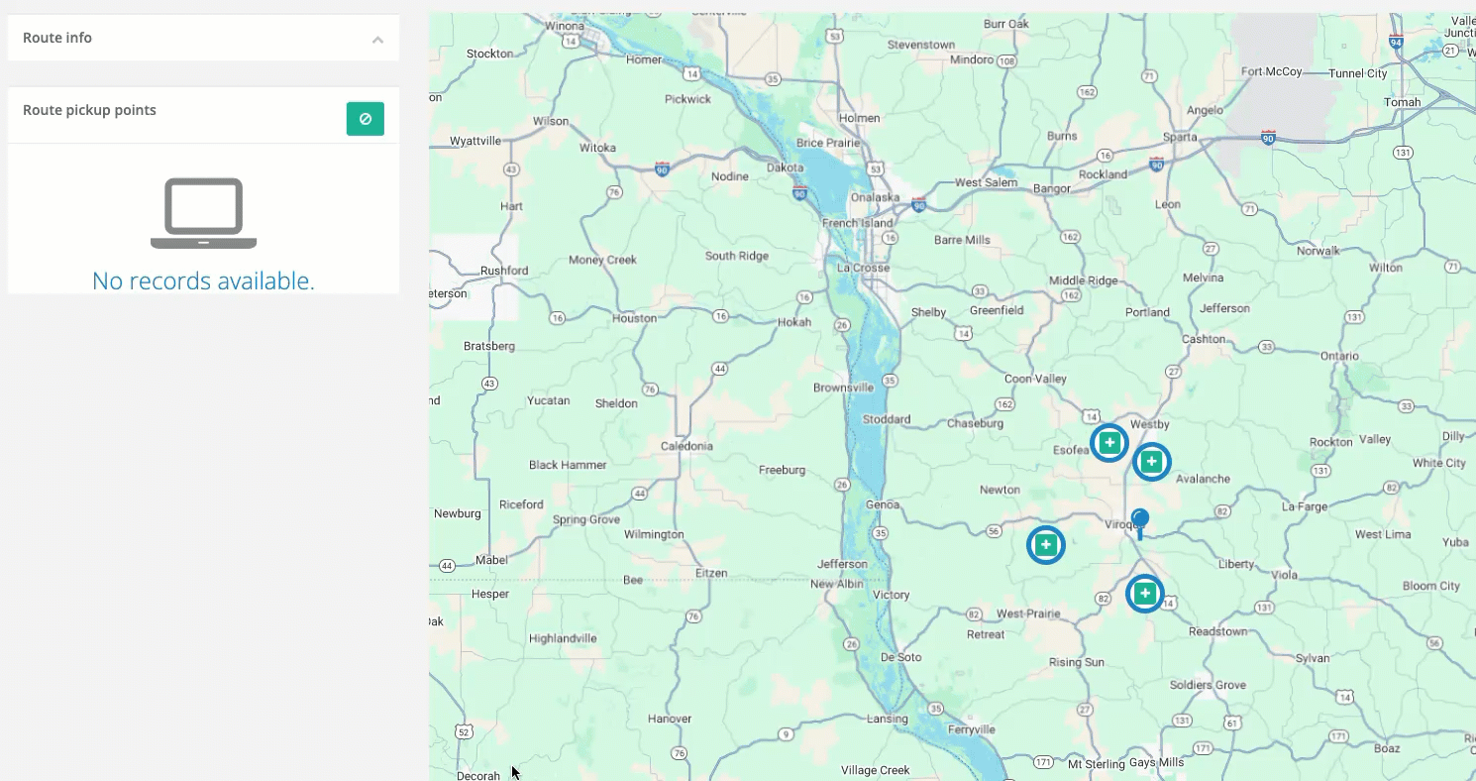Click the Gays Mills town label
This screenshot has width=1476, height=781.
click(1156, 762)
